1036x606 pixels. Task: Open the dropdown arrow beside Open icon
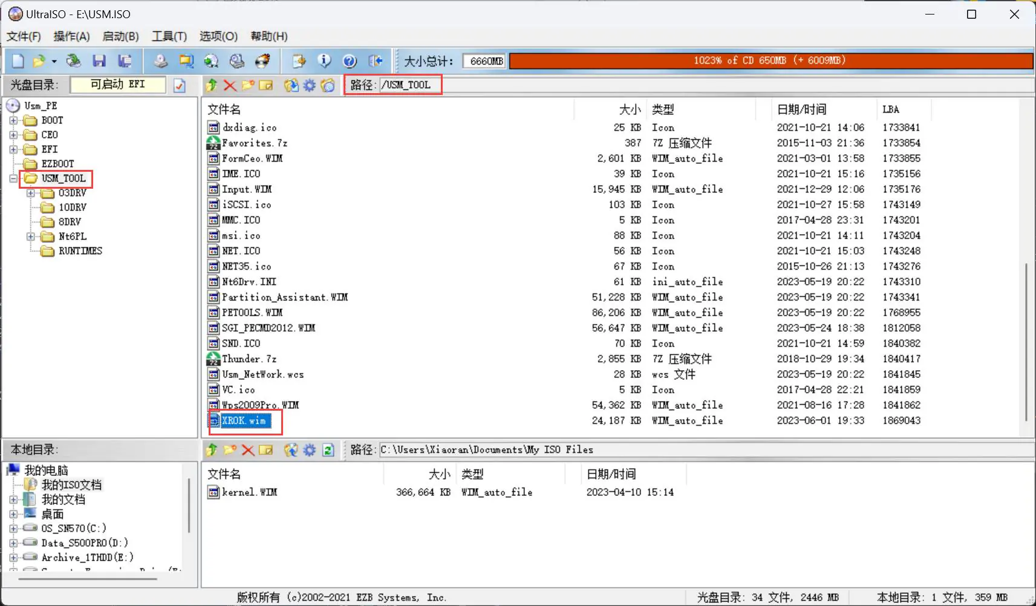[x=54, y=61]
